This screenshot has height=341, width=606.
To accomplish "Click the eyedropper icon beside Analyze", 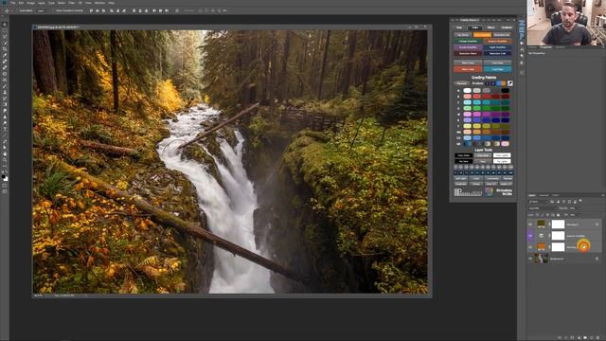I will tap(509, 83).
